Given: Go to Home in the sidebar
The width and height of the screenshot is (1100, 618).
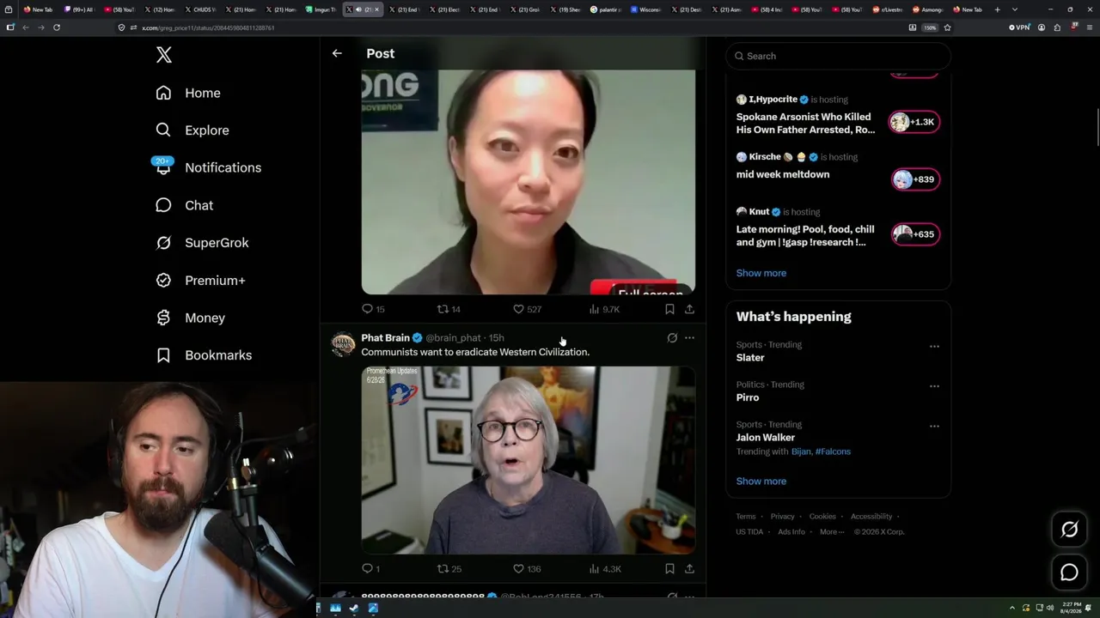Looking at the screenshot, I should point(188,93).
